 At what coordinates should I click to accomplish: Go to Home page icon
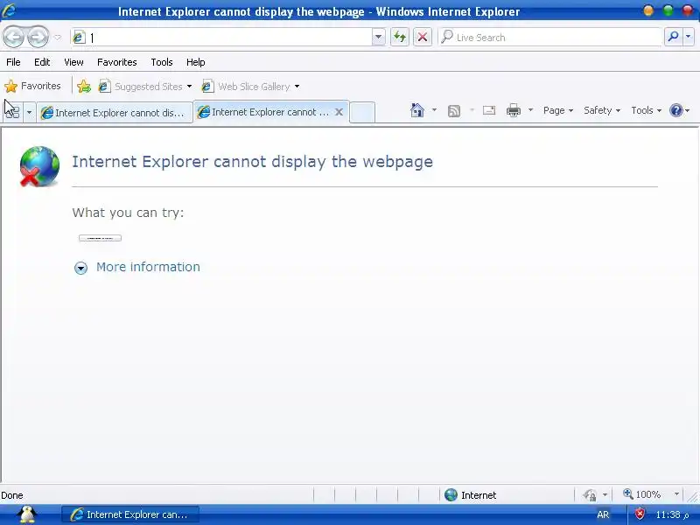click(x=417, y=110)
